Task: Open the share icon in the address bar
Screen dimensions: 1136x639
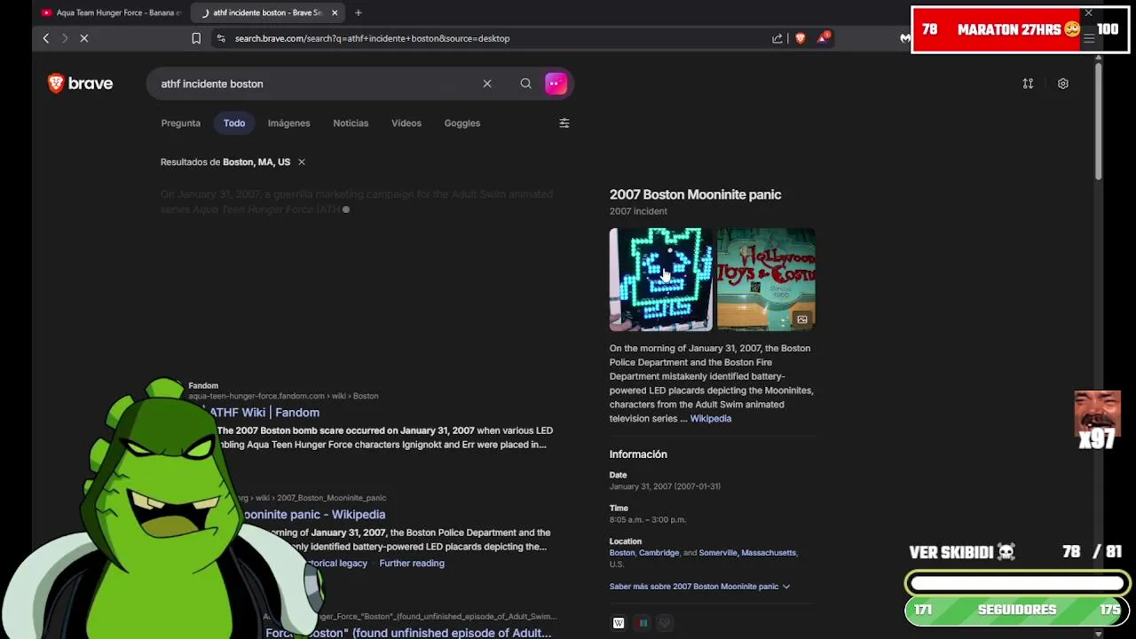Action: click(777, 38)
